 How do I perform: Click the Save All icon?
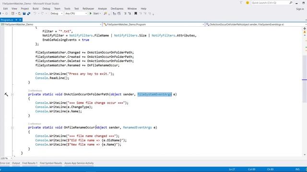(x=29, y=13)
